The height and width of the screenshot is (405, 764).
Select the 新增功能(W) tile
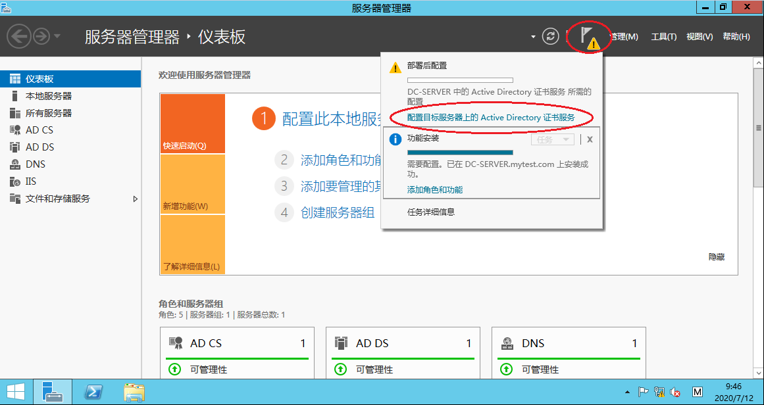(192, 184)
